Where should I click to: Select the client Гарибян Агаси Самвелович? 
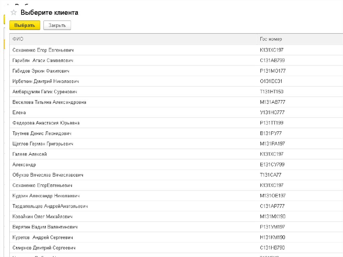(43, 61)
